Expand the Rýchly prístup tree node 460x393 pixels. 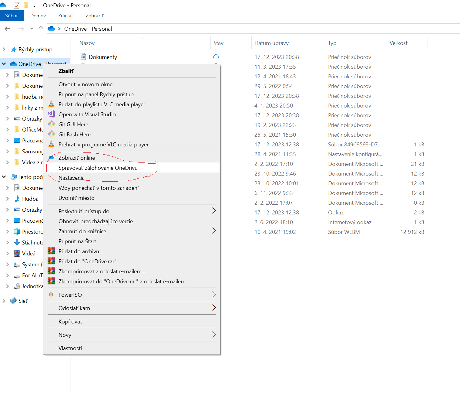click(x=4, y=49)
